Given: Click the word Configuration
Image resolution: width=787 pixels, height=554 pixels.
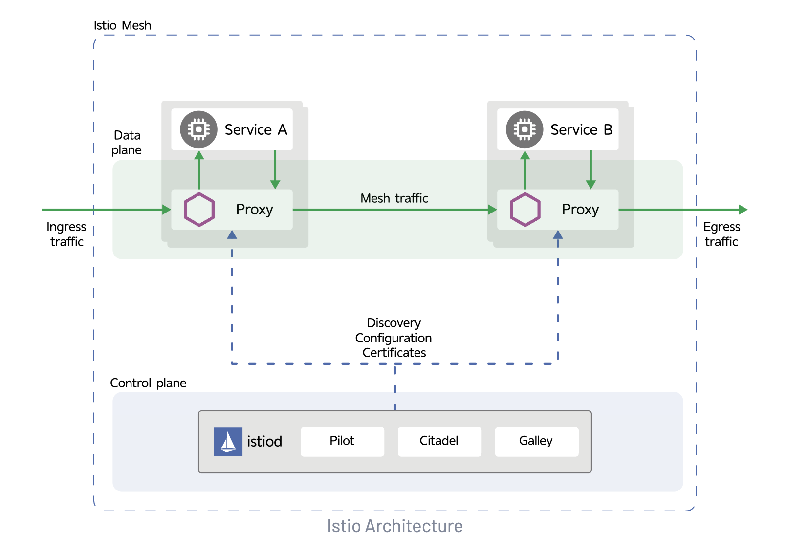Looking at the screenshot, I should tap(393, 338).
